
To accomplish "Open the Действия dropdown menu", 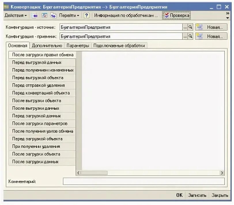I will click(16, 15).
